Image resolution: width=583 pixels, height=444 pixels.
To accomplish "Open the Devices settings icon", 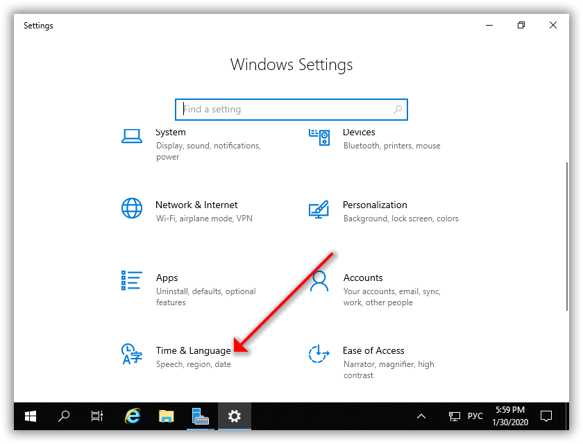I will coord(319,136).
